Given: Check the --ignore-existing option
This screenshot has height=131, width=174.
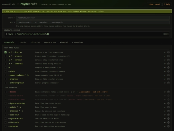Looking at the screenshot, I should pyautogui.click(x=5, y=104).
